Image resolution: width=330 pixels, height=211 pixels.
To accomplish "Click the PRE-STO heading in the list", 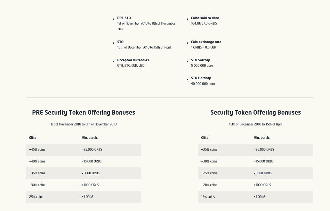I will [124, 18].
